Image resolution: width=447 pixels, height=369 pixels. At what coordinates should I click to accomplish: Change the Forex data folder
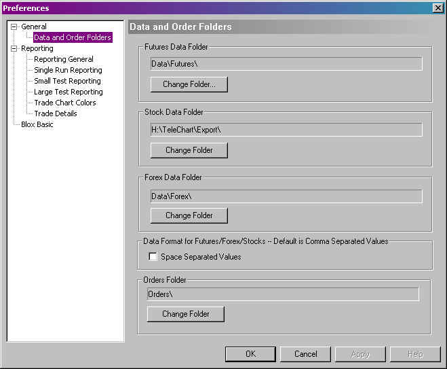(x=189, y=215)
